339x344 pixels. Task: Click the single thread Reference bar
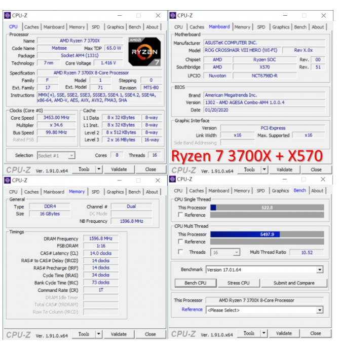pos(267,215)
